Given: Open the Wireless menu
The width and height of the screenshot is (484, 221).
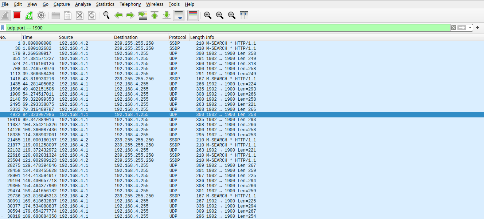Looking at the screenshot, I should (x=155, y=4).
